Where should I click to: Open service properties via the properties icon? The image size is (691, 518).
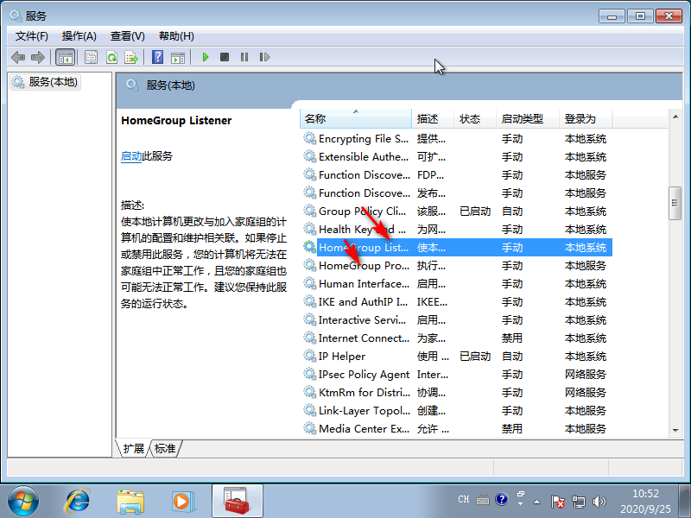point(91,57)
